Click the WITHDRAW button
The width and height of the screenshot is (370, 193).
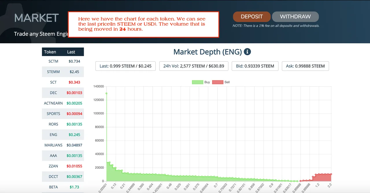295,17
